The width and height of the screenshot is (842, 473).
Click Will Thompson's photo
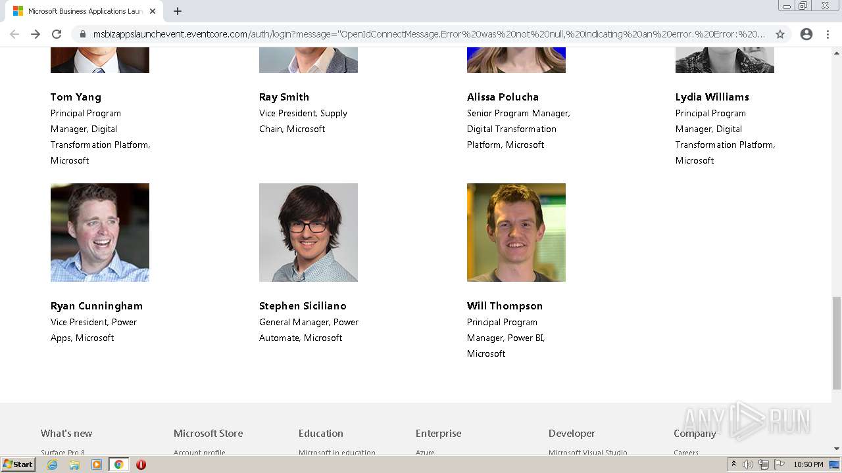tap(516, 233)
